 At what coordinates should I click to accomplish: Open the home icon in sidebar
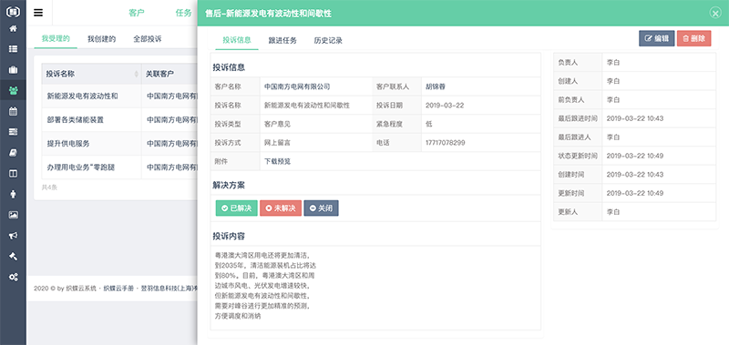[13, 29]
